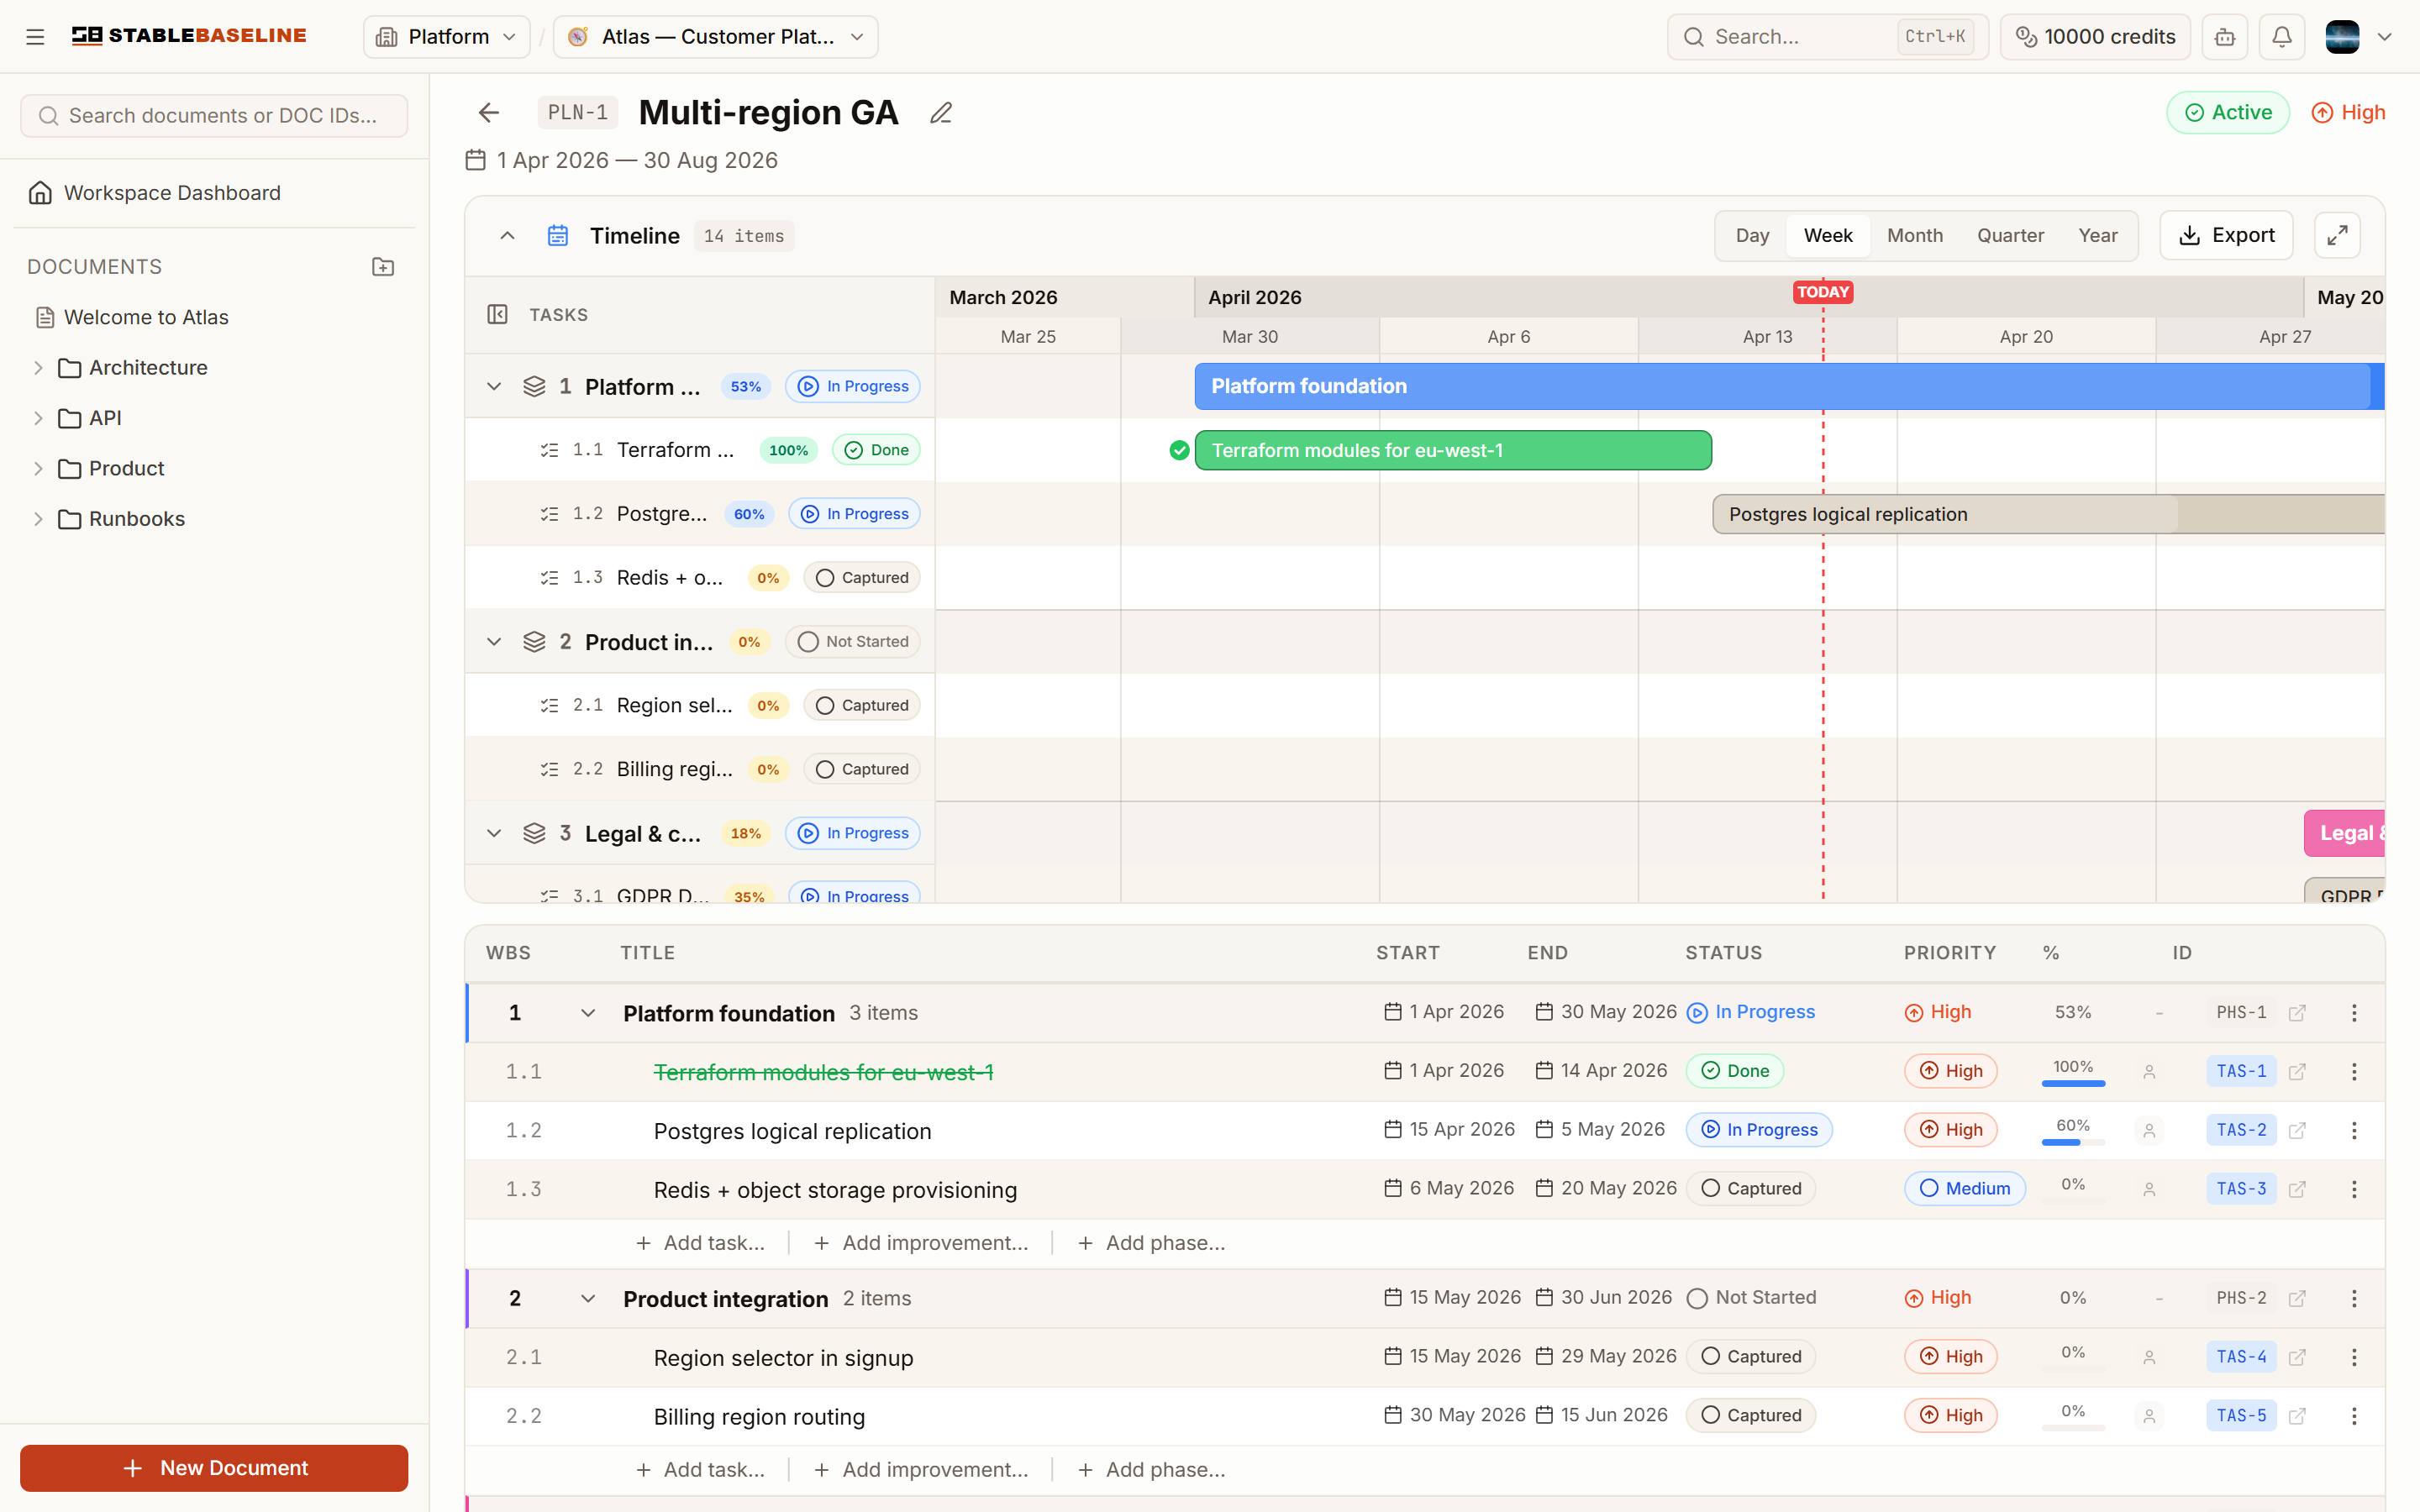Viewport: 2420px width, 1512px height.
Task: Click the Search documents or DOC IDs field
Action: (x=214, y=116)
